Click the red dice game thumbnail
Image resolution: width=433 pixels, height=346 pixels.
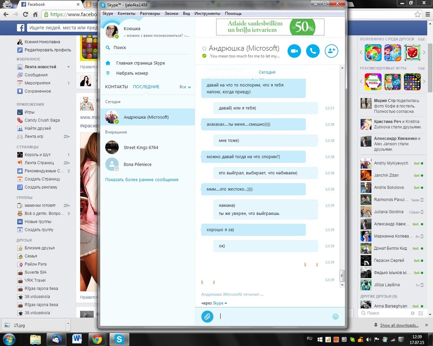412,53
